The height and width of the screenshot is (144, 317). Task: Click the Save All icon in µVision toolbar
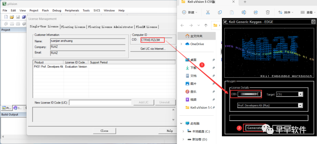click(24, 17)
